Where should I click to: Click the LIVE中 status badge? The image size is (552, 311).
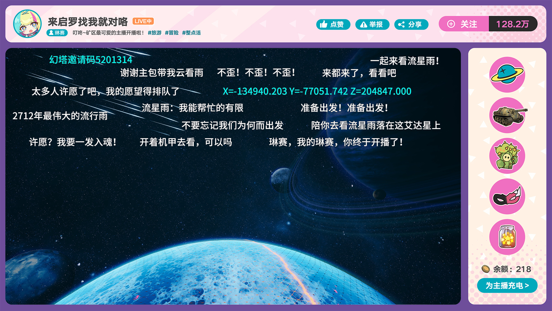coord(143,21)
